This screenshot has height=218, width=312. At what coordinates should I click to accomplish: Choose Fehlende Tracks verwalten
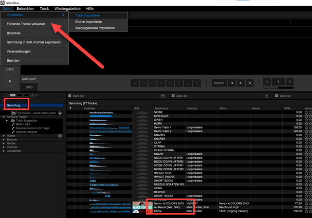pyautogui.click(x=35, y=24)
